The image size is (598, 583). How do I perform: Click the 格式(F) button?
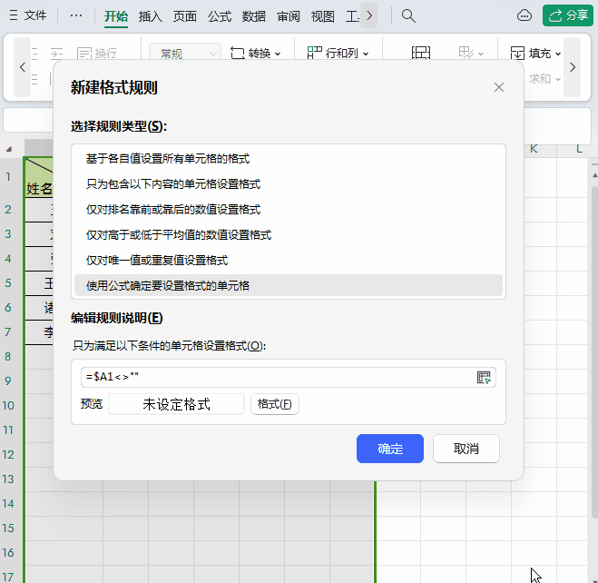275,404
